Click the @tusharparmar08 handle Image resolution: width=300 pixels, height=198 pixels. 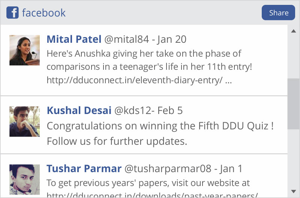tap(168, 169)
